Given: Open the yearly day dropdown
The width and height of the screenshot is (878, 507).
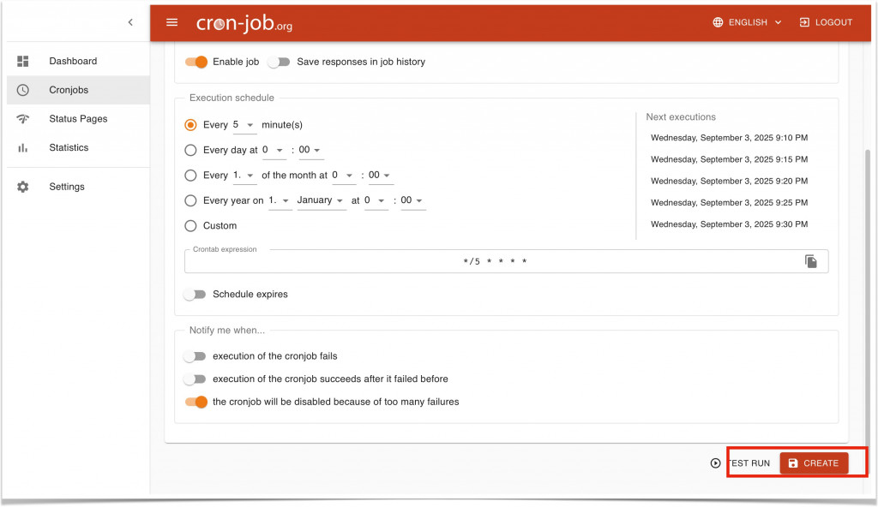Looking at the screenshot, I should point(280,200).
